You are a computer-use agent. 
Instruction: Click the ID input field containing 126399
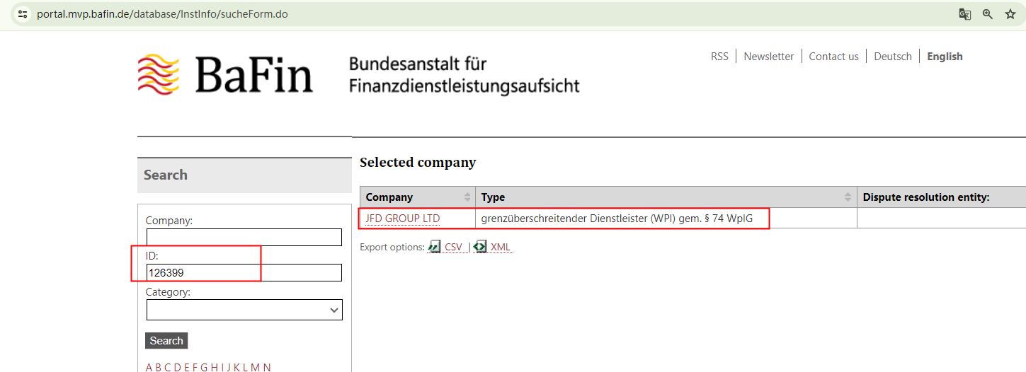coord(244,272)
